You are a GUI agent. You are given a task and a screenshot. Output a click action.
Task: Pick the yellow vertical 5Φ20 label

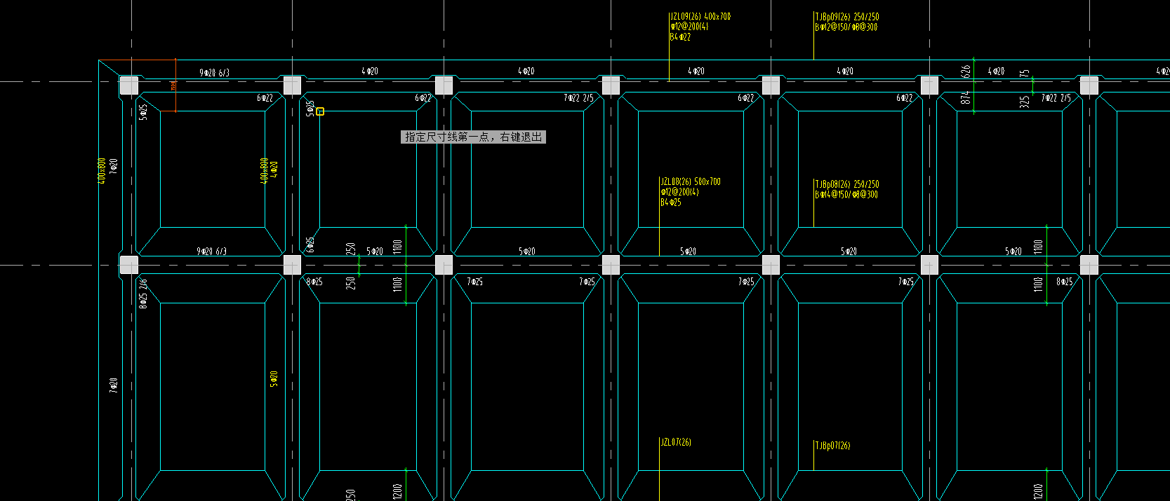click(274, 378)
